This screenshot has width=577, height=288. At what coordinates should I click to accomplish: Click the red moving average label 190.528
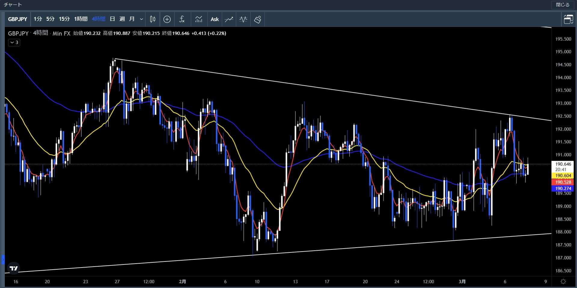click(x=563, y=182)
